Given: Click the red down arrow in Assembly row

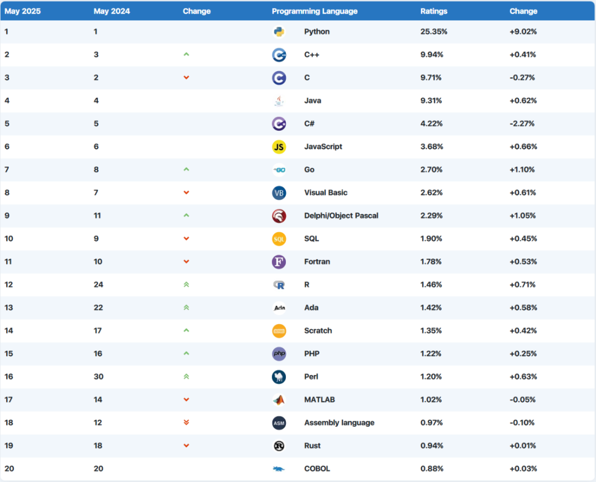Looking at the screenshot, I should coord(186,423).
